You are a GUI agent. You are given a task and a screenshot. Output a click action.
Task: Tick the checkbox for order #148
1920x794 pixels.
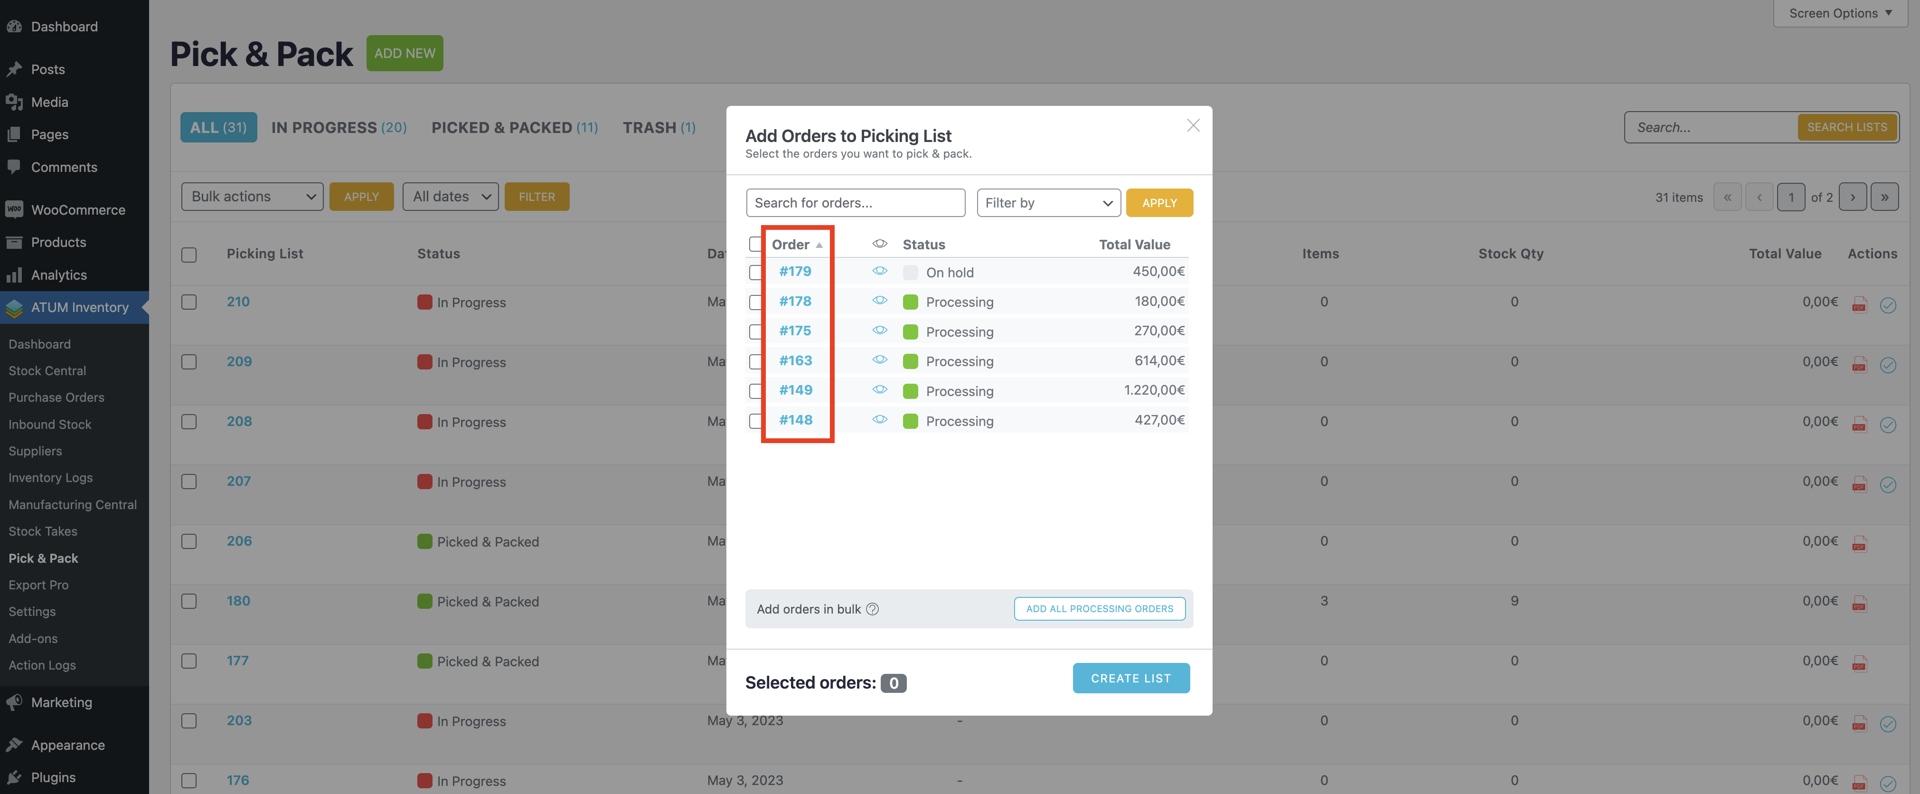click(x=755, y=420)
